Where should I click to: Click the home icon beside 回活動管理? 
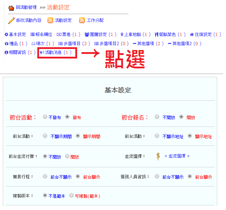click(11, 8)
